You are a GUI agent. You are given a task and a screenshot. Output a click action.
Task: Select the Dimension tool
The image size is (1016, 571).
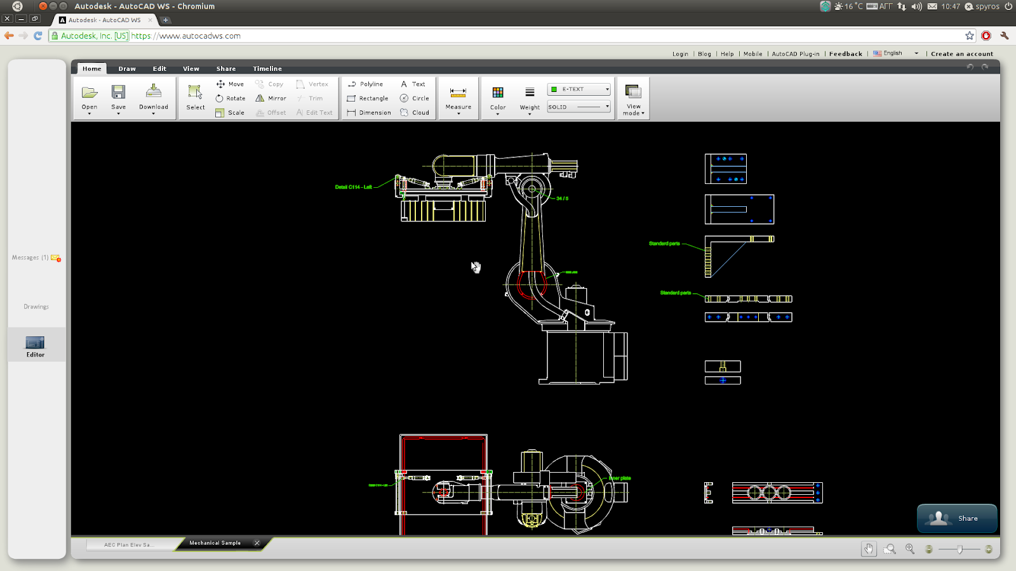369,113
